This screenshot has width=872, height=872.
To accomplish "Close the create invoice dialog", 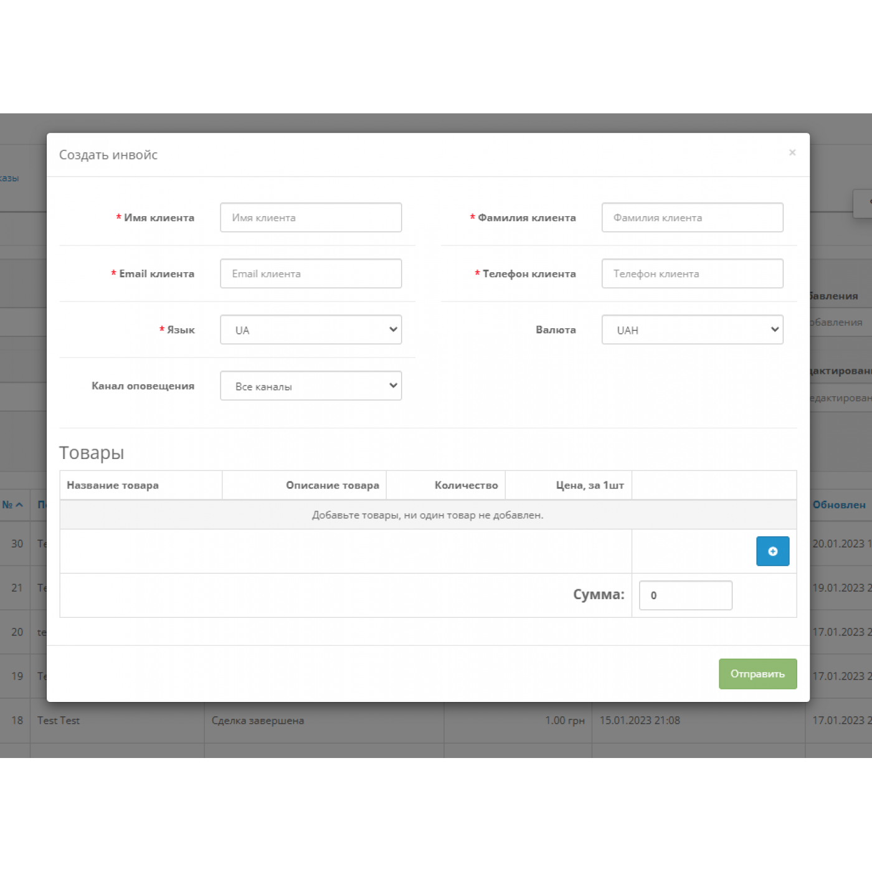I will click(x=792, y=153).
